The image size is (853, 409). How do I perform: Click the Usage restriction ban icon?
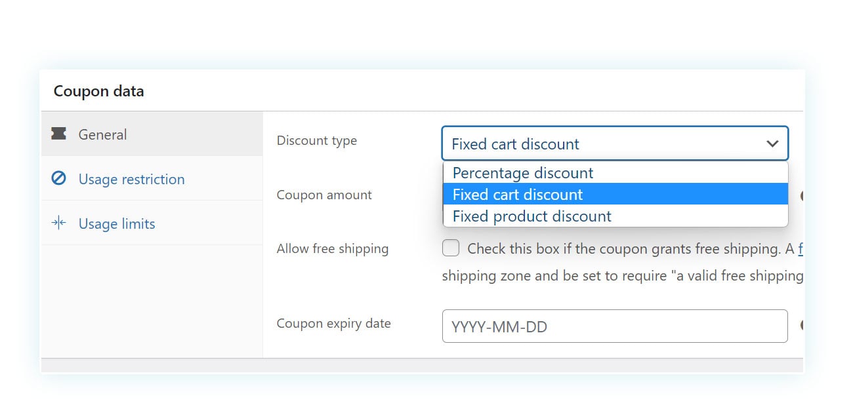58,178
